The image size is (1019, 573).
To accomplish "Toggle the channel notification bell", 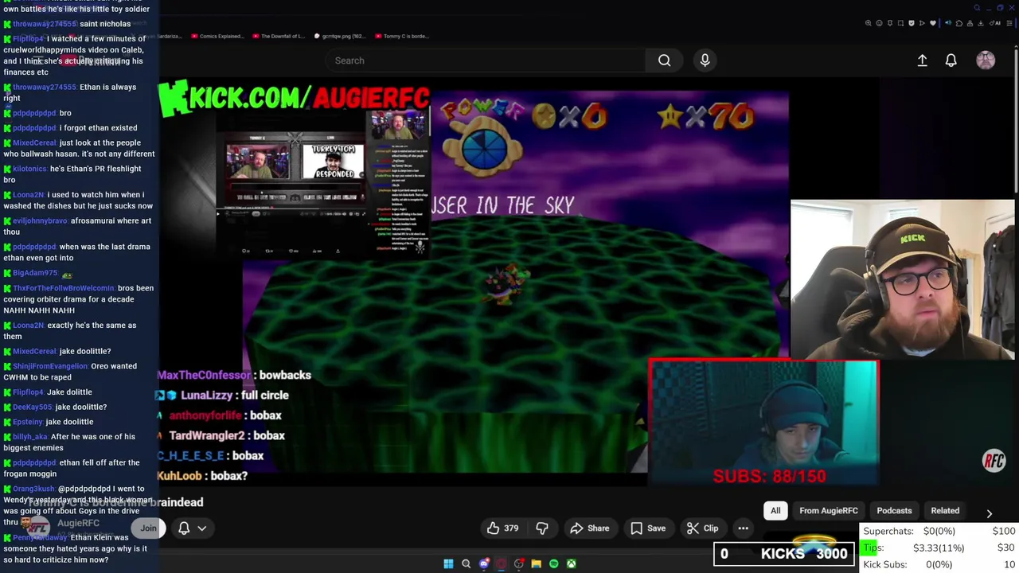I will [184, 528].
